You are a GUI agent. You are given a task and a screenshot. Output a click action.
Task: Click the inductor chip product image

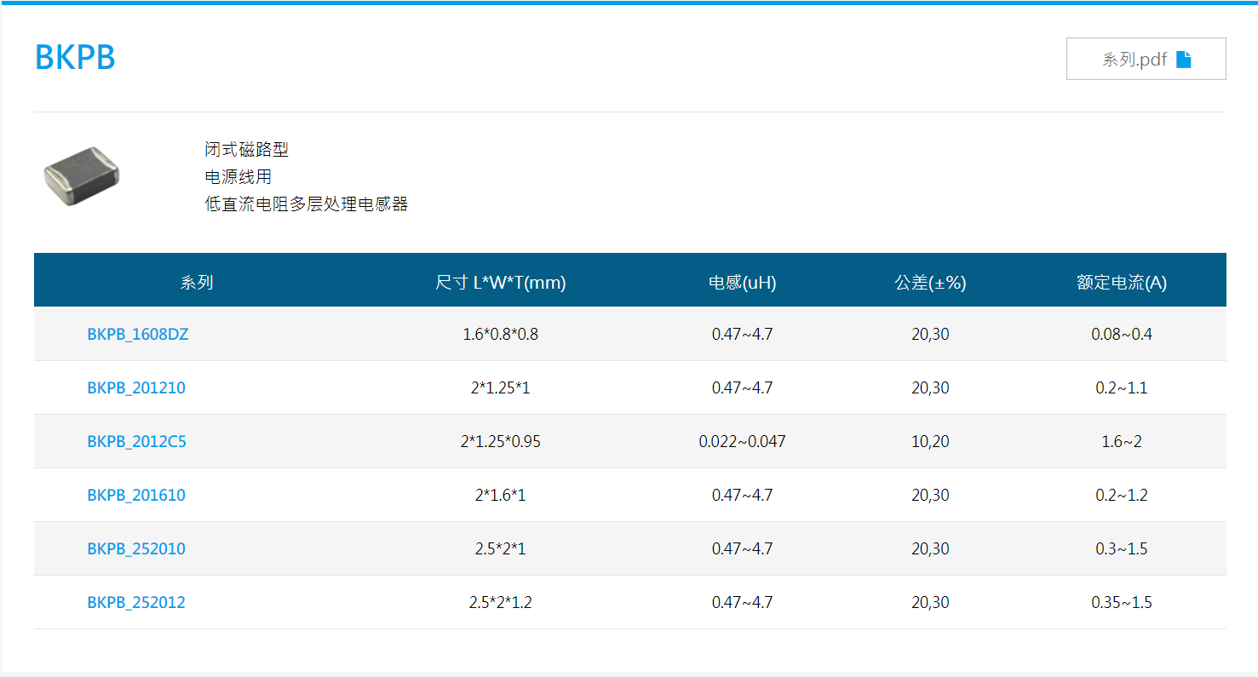click(x=82, y=176)
